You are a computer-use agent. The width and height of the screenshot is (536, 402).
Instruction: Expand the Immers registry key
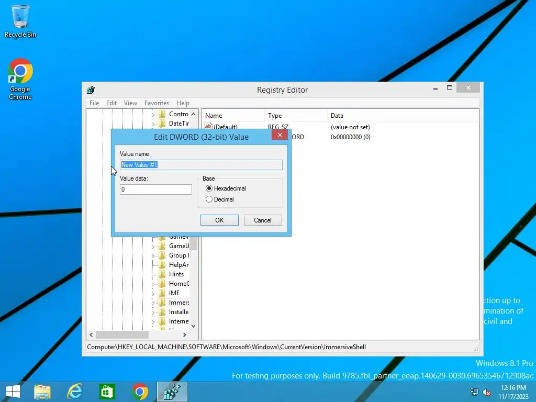pyautogui.click(x=153, y=303)
